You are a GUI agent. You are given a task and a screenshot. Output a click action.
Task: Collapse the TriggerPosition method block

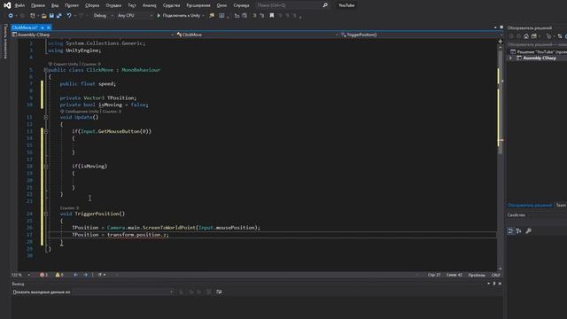[46, 214]
